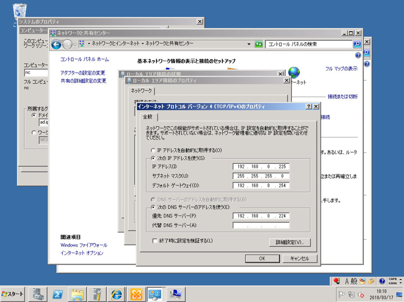Click the network tray icon
404x302 pixels.
tap(351, 294)
